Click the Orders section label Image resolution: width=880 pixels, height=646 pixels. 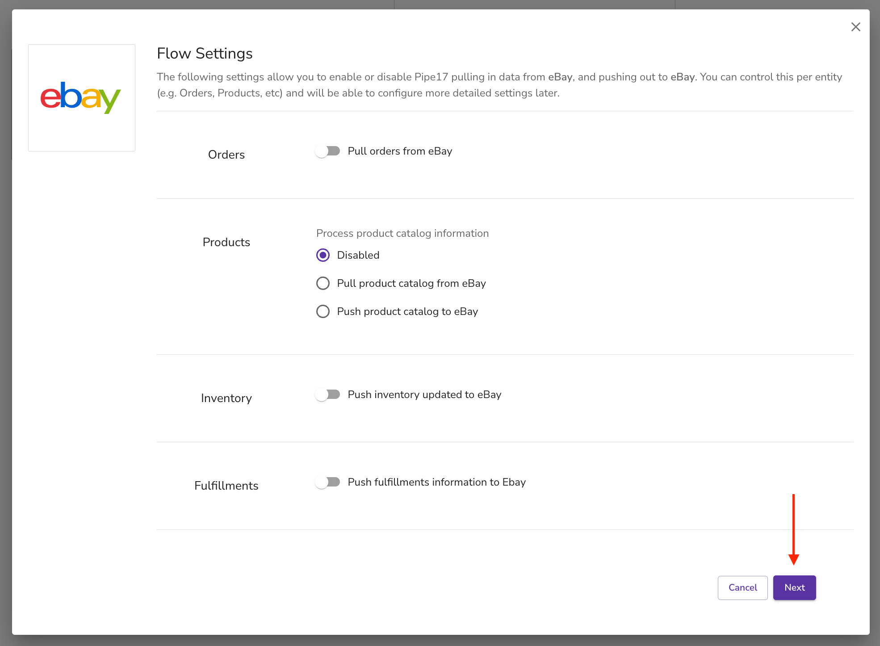coord(226,155)
